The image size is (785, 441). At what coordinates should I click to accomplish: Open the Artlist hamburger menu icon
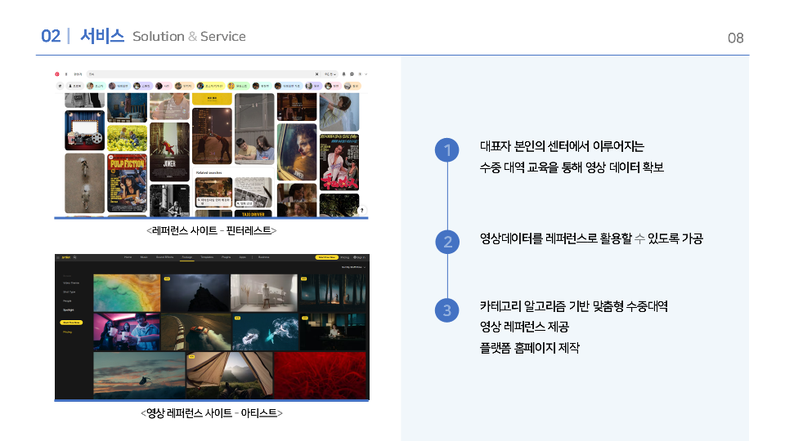coord(57,257)
